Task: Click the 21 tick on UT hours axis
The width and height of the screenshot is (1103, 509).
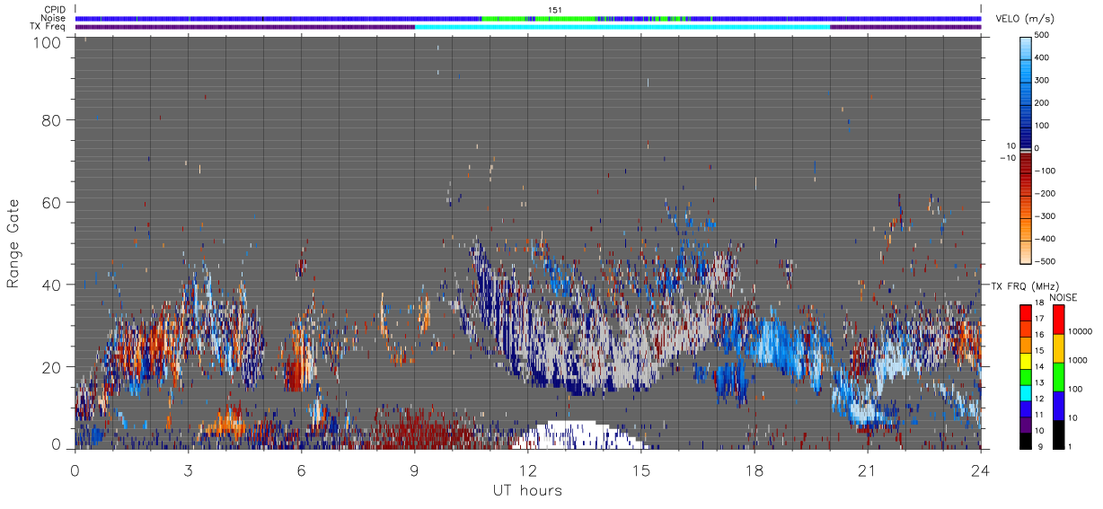Action: pos(868,470)
